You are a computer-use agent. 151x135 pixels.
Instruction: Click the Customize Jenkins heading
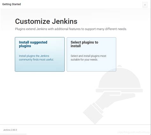coord(46,21)
